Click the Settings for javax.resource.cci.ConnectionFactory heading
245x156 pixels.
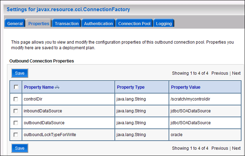point(68,9)
